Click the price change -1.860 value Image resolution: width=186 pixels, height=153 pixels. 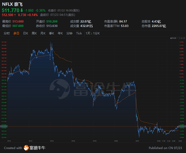(x=29, y=11)
